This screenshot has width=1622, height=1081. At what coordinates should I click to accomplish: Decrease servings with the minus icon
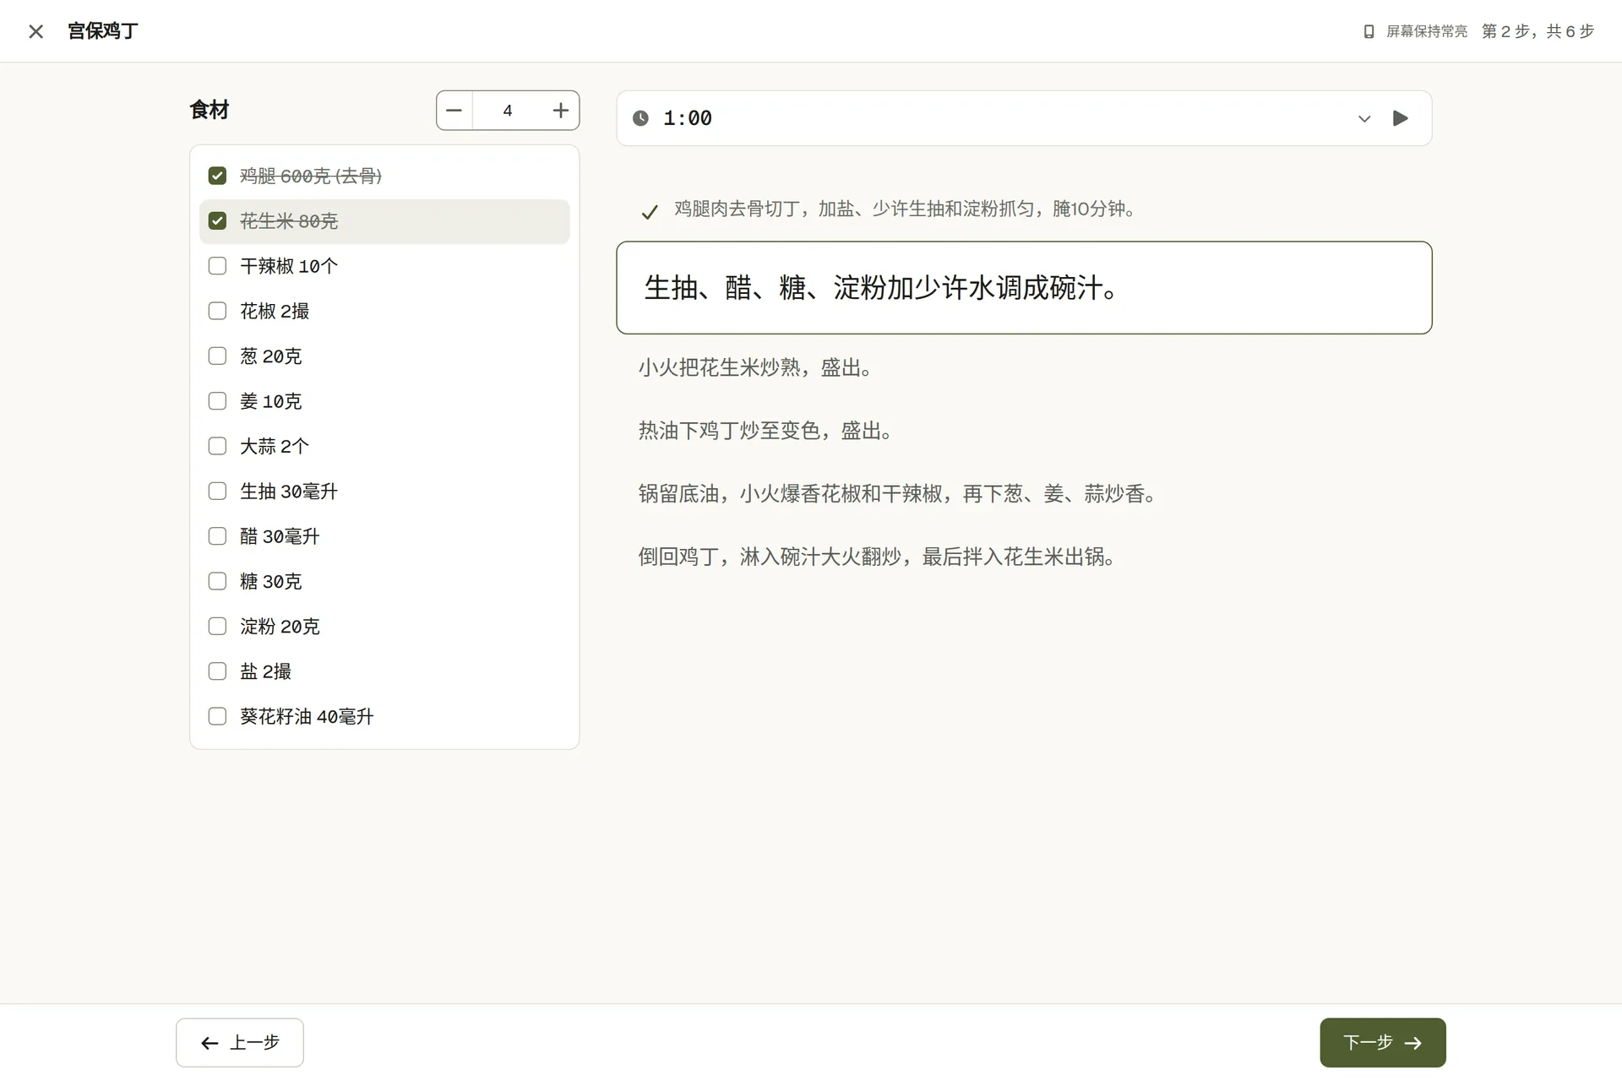(x=454, y=111)
